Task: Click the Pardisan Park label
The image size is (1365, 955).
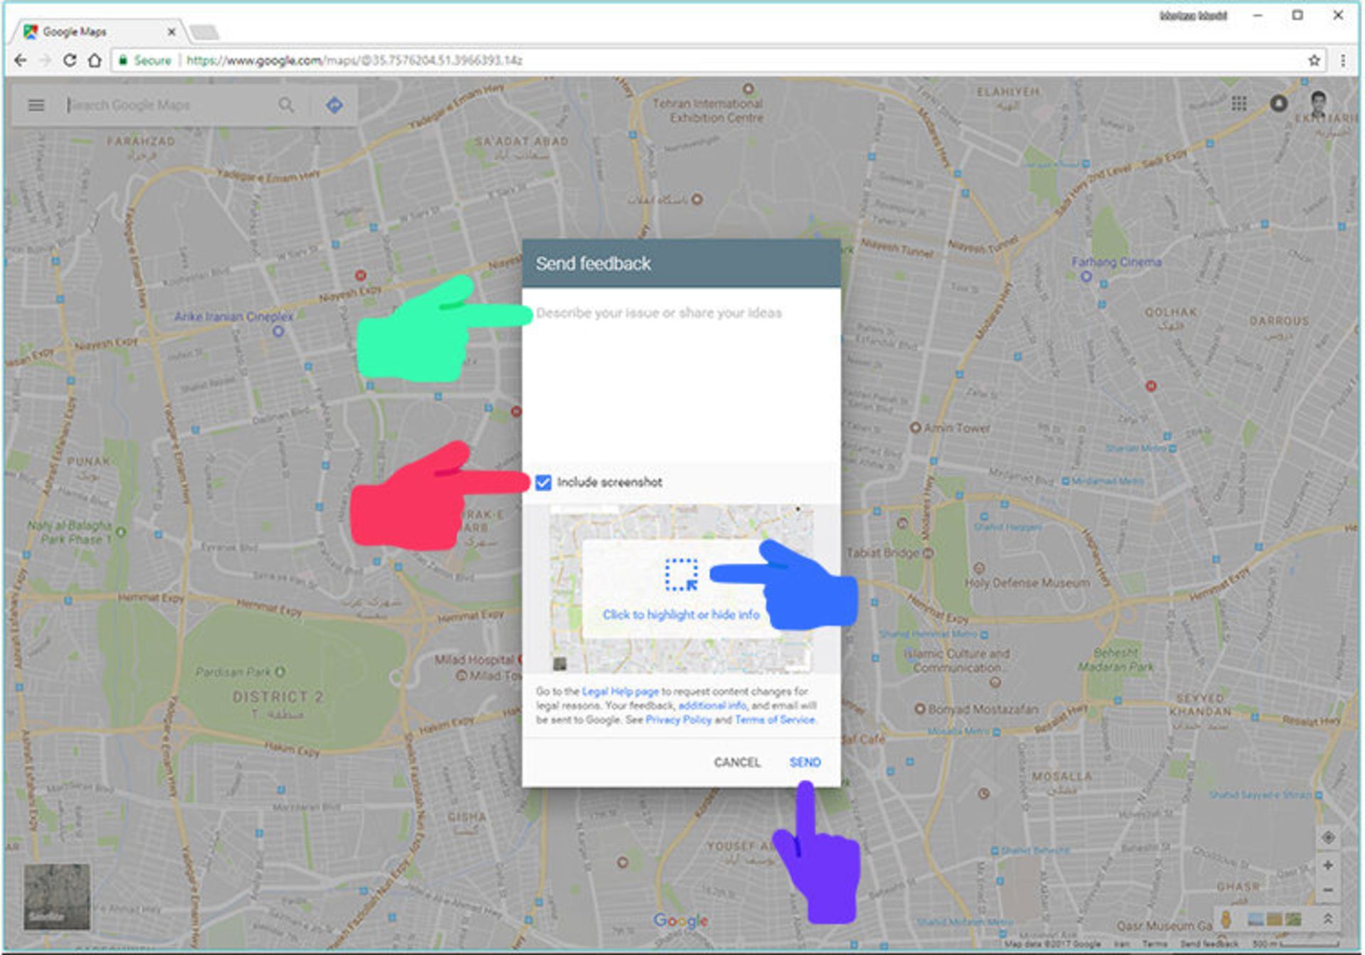Action: (234, 672)
